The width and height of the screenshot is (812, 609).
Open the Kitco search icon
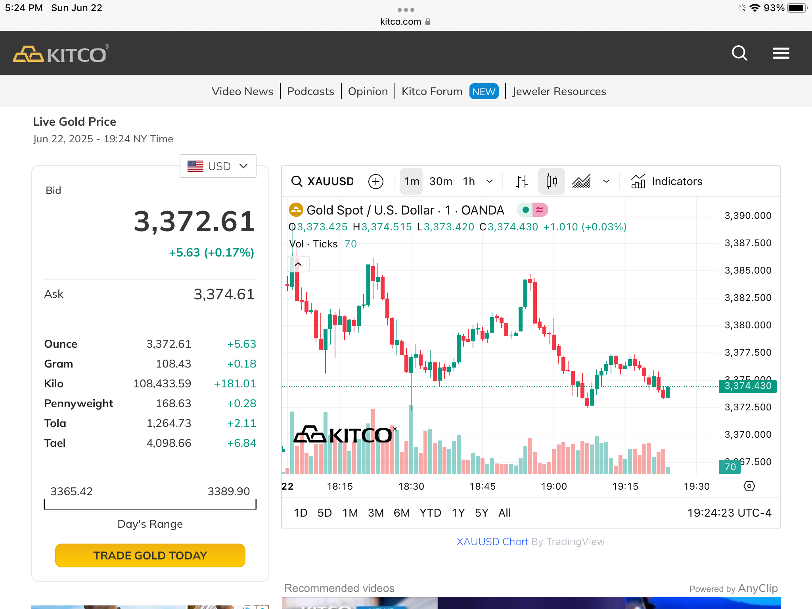point(739,53)
